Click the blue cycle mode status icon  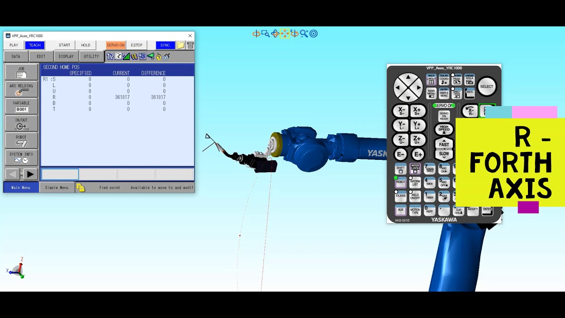142,57
